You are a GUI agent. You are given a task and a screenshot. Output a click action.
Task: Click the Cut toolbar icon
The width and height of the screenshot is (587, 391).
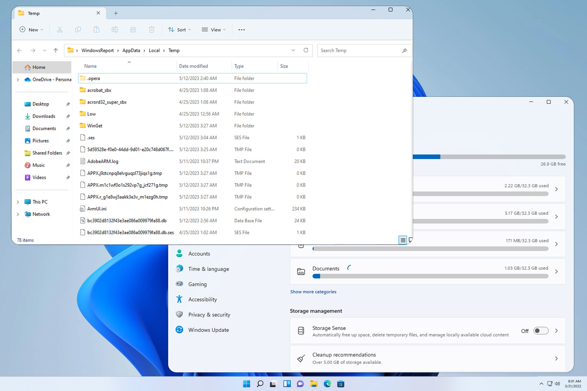59,29
